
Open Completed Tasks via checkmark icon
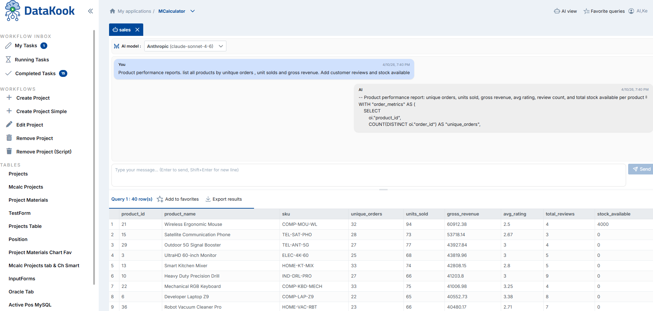click(x=8, y=73)
